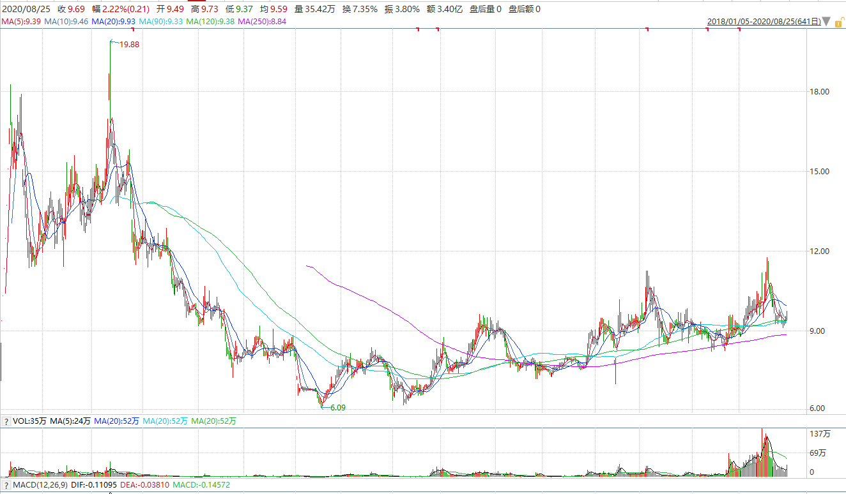Select the magenta MA(250) label

point(262,22)
